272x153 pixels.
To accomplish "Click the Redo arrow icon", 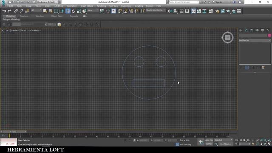I will pyautogui.click(x=9, y=11).
